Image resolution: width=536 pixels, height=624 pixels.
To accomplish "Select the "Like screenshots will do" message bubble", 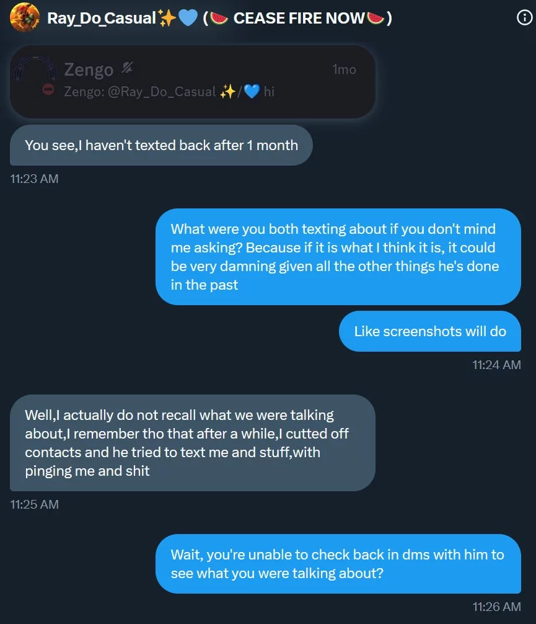I will pos(430,331).
